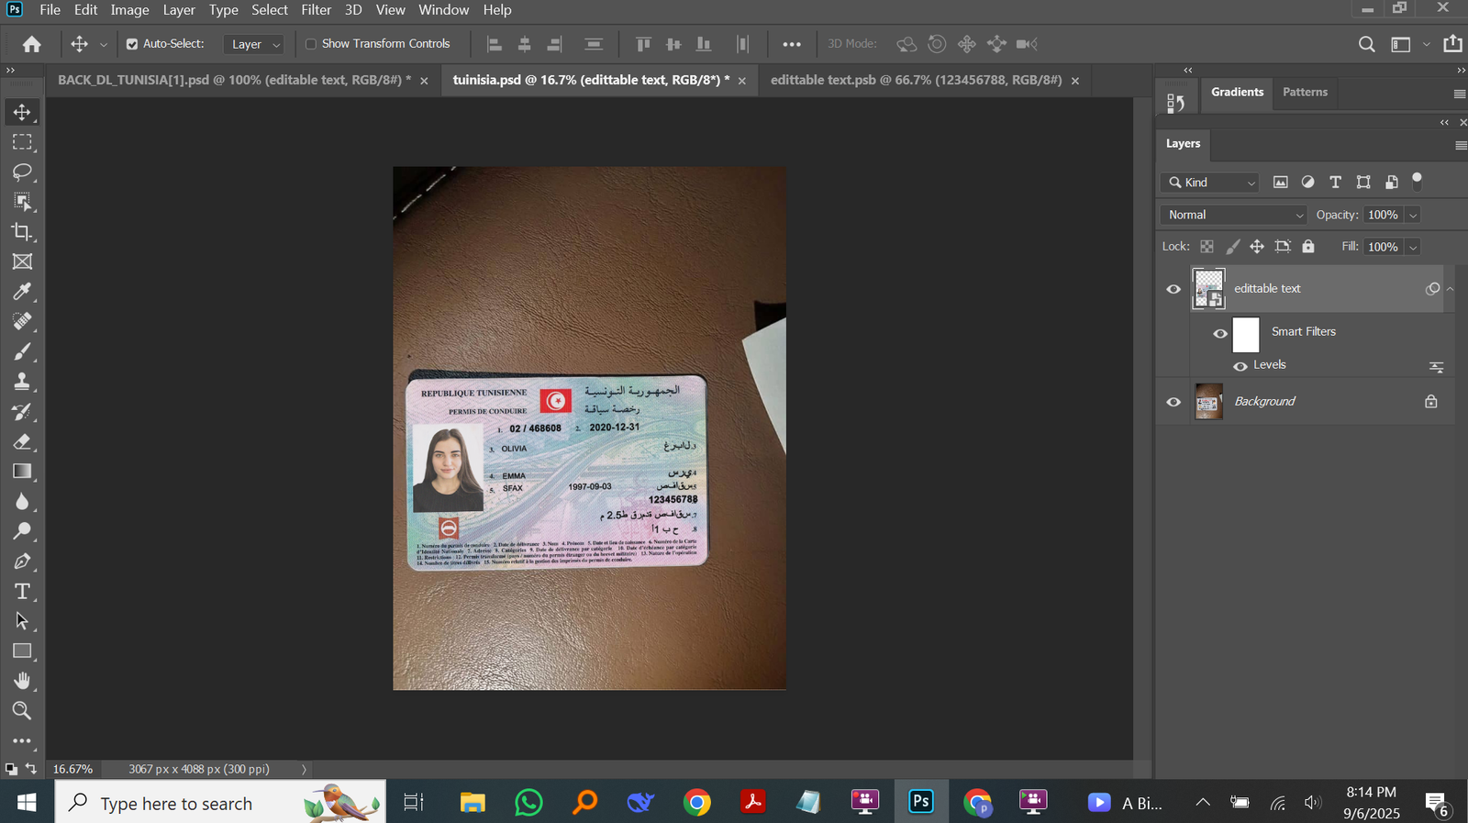
Task: Open the Opacity slider dropdown arrow
Action: tap(1413, 215)
